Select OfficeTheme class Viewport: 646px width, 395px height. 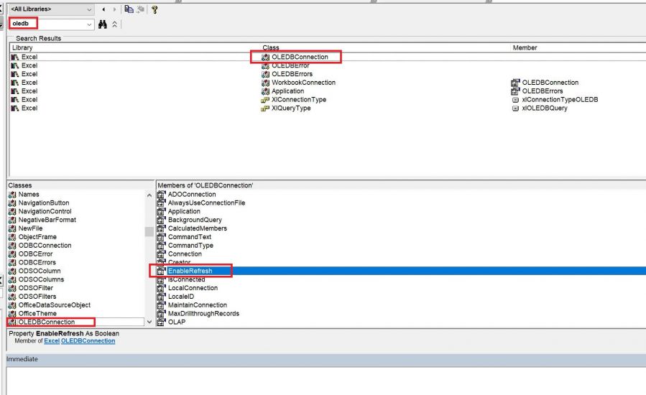pyautogui.click(x=37, y=313)
